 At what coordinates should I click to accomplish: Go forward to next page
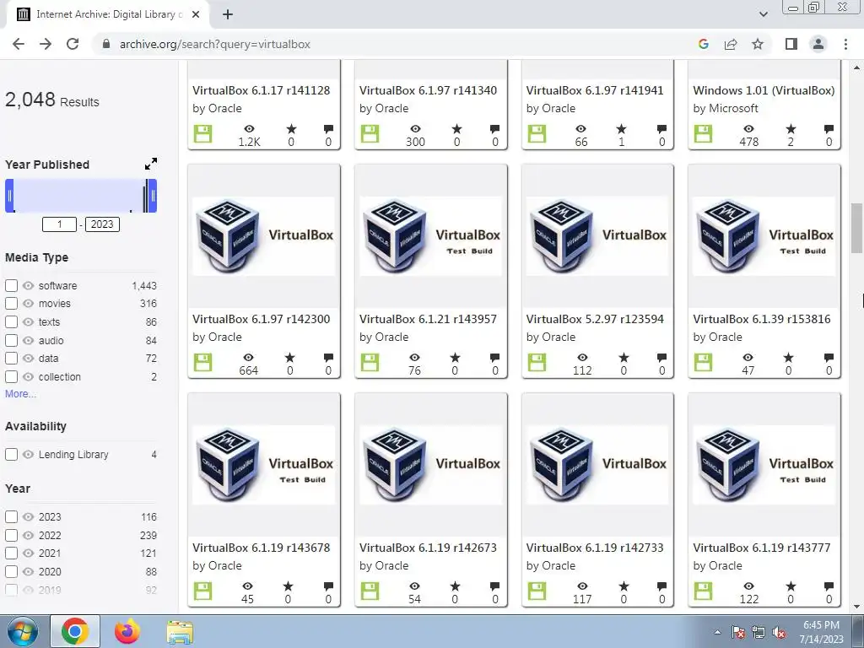coord(46,44)
